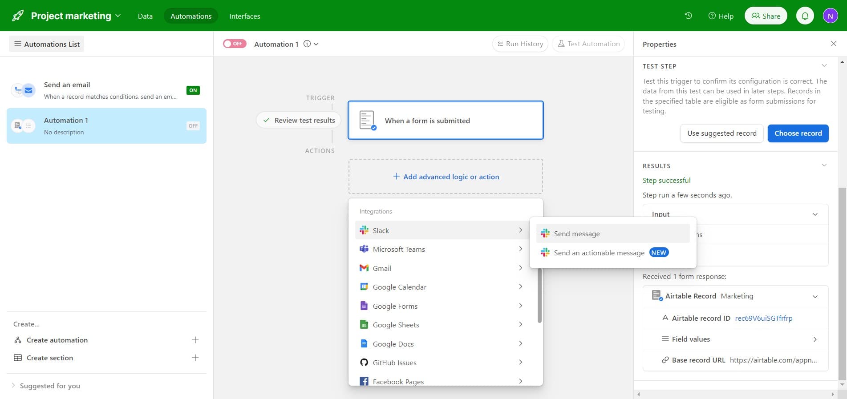Click the Google Sheets icon

point(364,325)
